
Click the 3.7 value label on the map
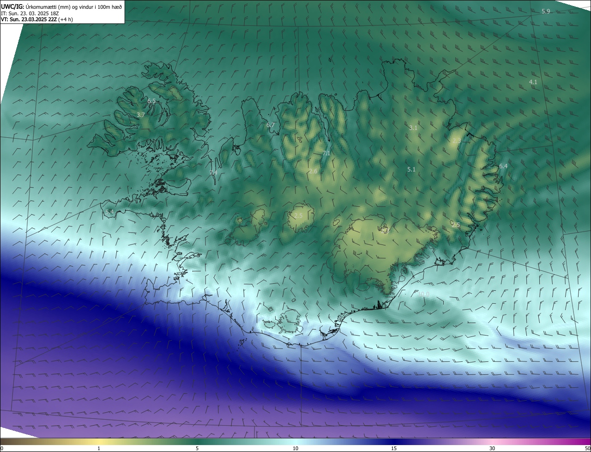141,115
